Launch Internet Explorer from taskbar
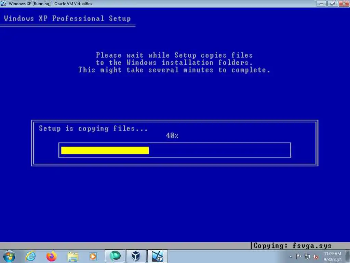The width and height of the screenshot is (350, 263). (x=30, y=256)
